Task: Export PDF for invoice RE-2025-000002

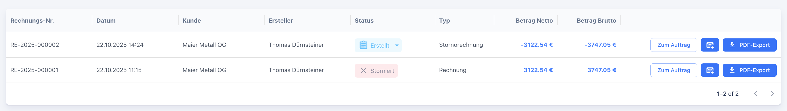Action: point(749,45)
